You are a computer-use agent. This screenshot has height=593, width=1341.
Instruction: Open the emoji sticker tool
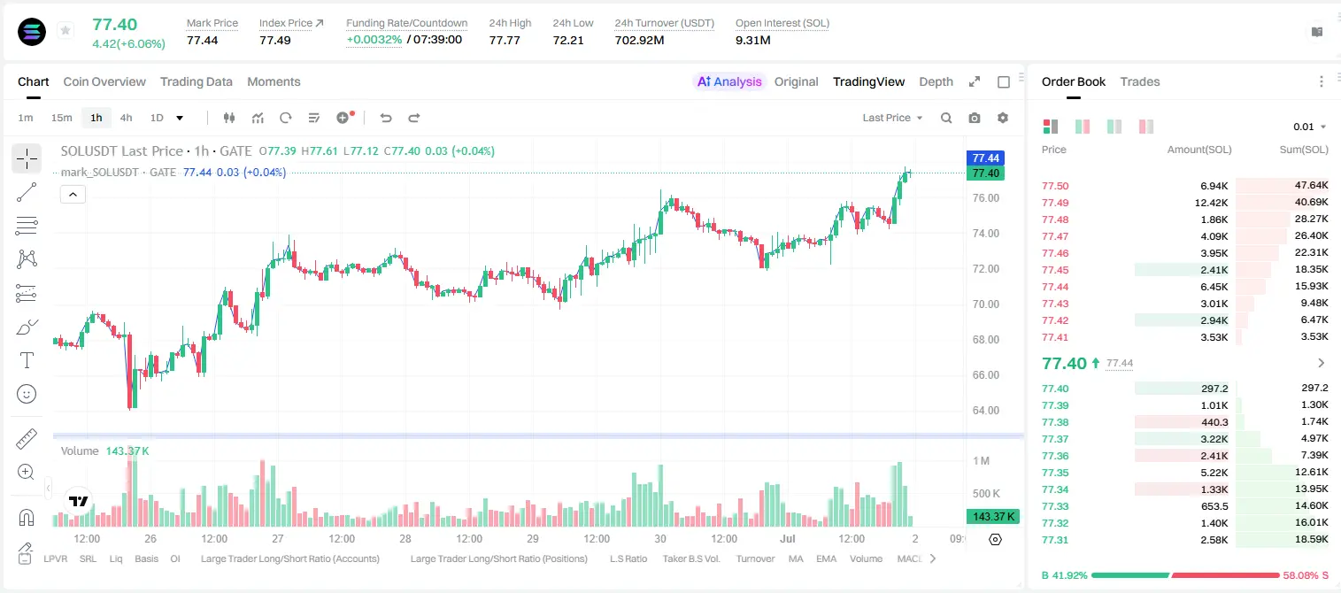[x=27, y=394]
